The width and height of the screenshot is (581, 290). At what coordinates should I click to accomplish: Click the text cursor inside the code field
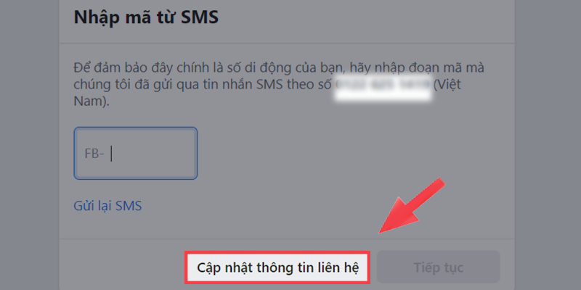pos(112,154)
